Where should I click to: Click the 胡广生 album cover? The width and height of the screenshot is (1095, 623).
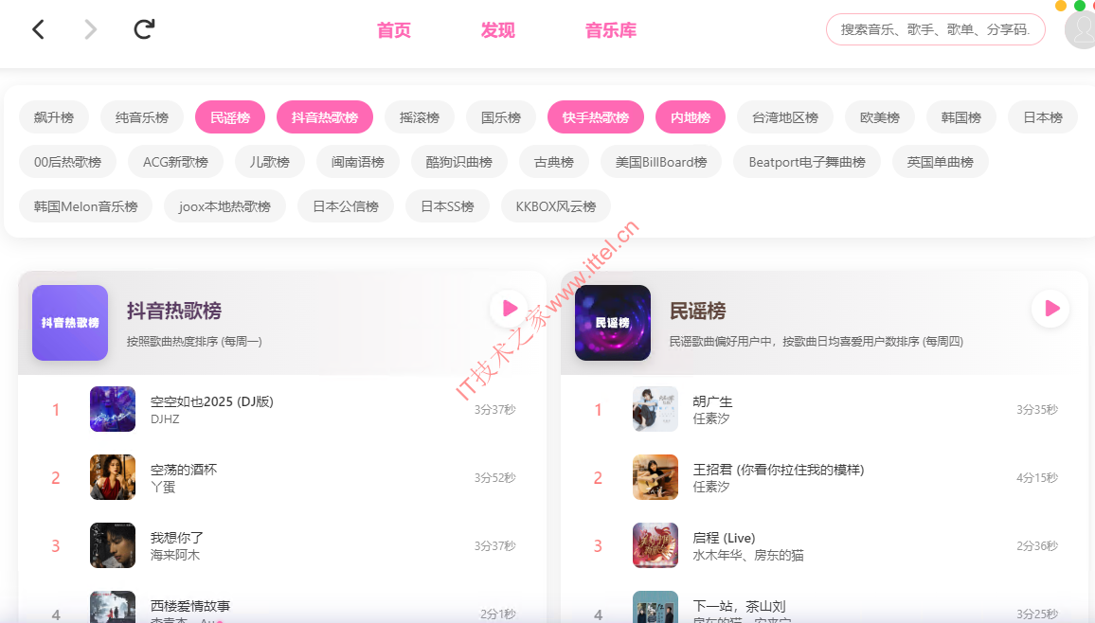pyautogui.click(x=655, y=409)
